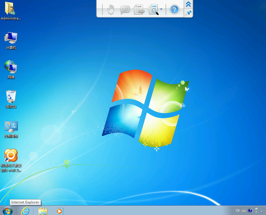This screenshot has height=215, width=266.
Task: Collapse the floating toolbar with double chevron
Action: click(188, 4)
